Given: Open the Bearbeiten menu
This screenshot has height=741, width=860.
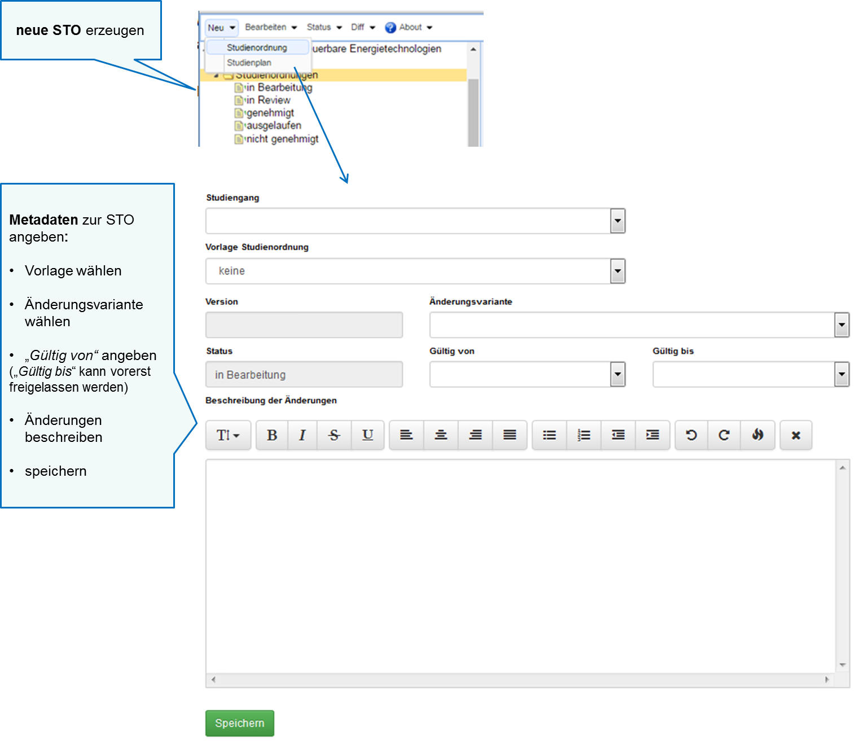Looking at the screenshot, I should [270, 27].
